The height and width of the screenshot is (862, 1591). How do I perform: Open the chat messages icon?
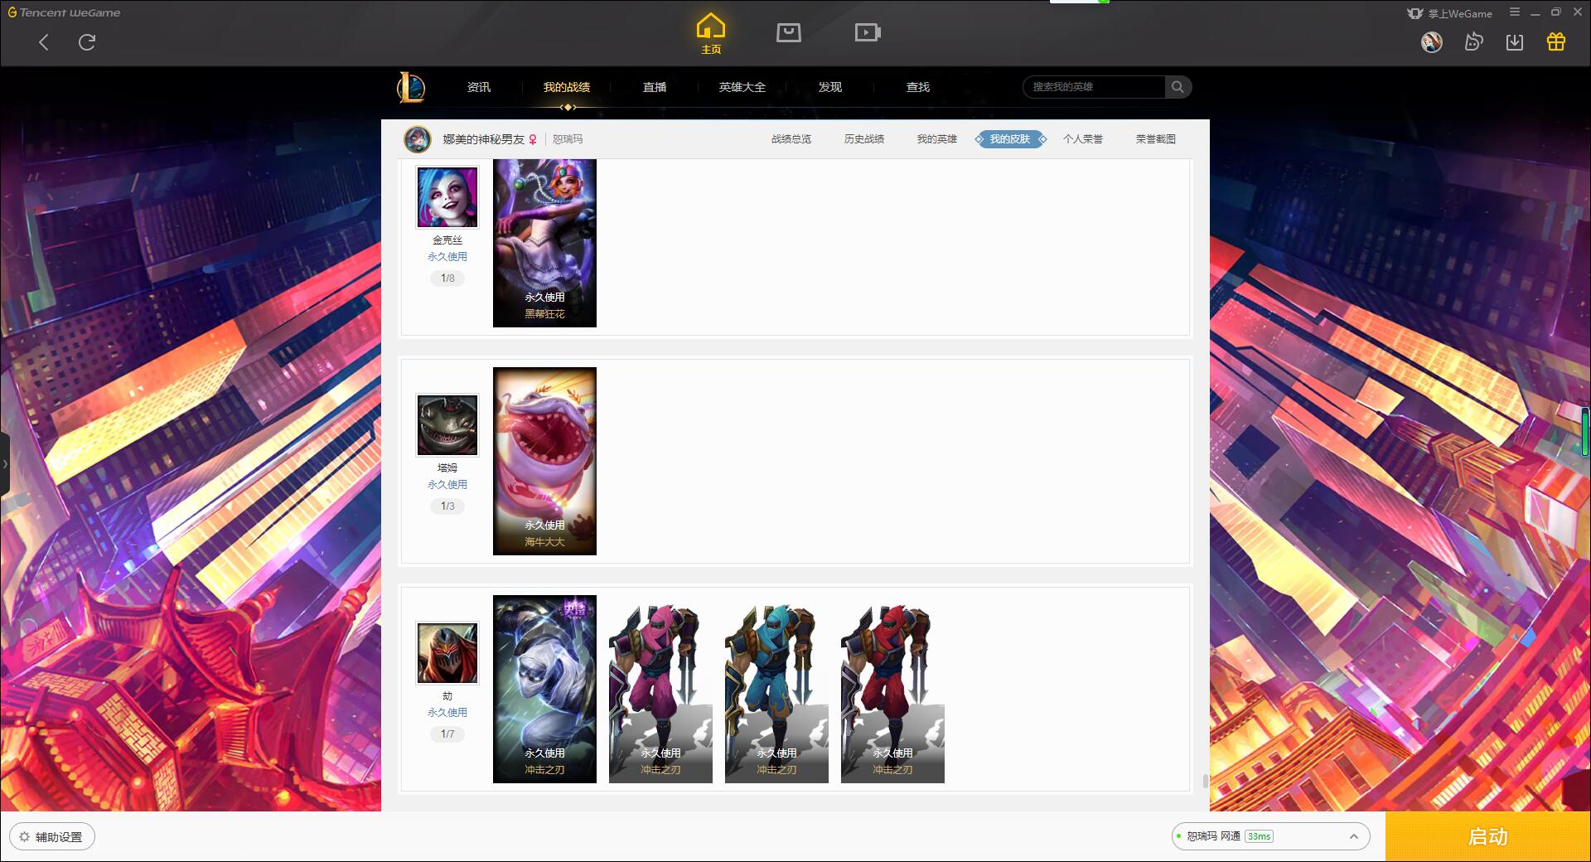1473,41
